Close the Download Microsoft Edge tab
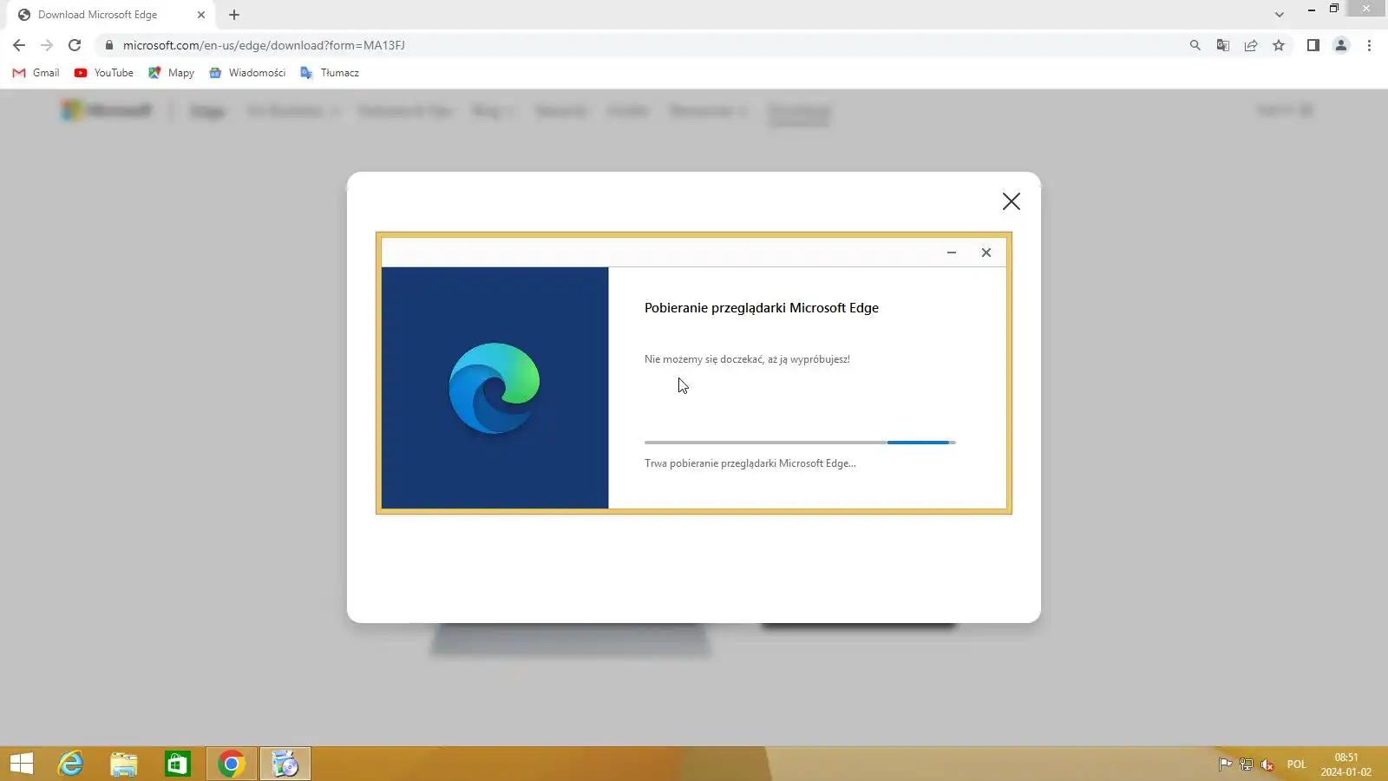This screenshot has height=781, width=1388. 201,15
